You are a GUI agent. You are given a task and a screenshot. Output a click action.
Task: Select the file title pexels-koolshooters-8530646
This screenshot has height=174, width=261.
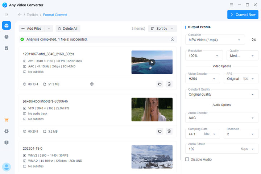click(x=45, y=101)
